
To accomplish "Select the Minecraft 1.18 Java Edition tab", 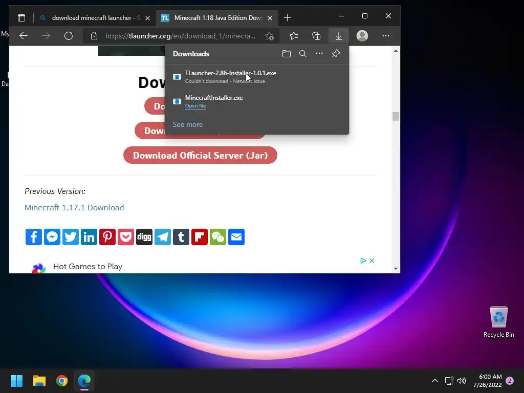I will point(217,18).
